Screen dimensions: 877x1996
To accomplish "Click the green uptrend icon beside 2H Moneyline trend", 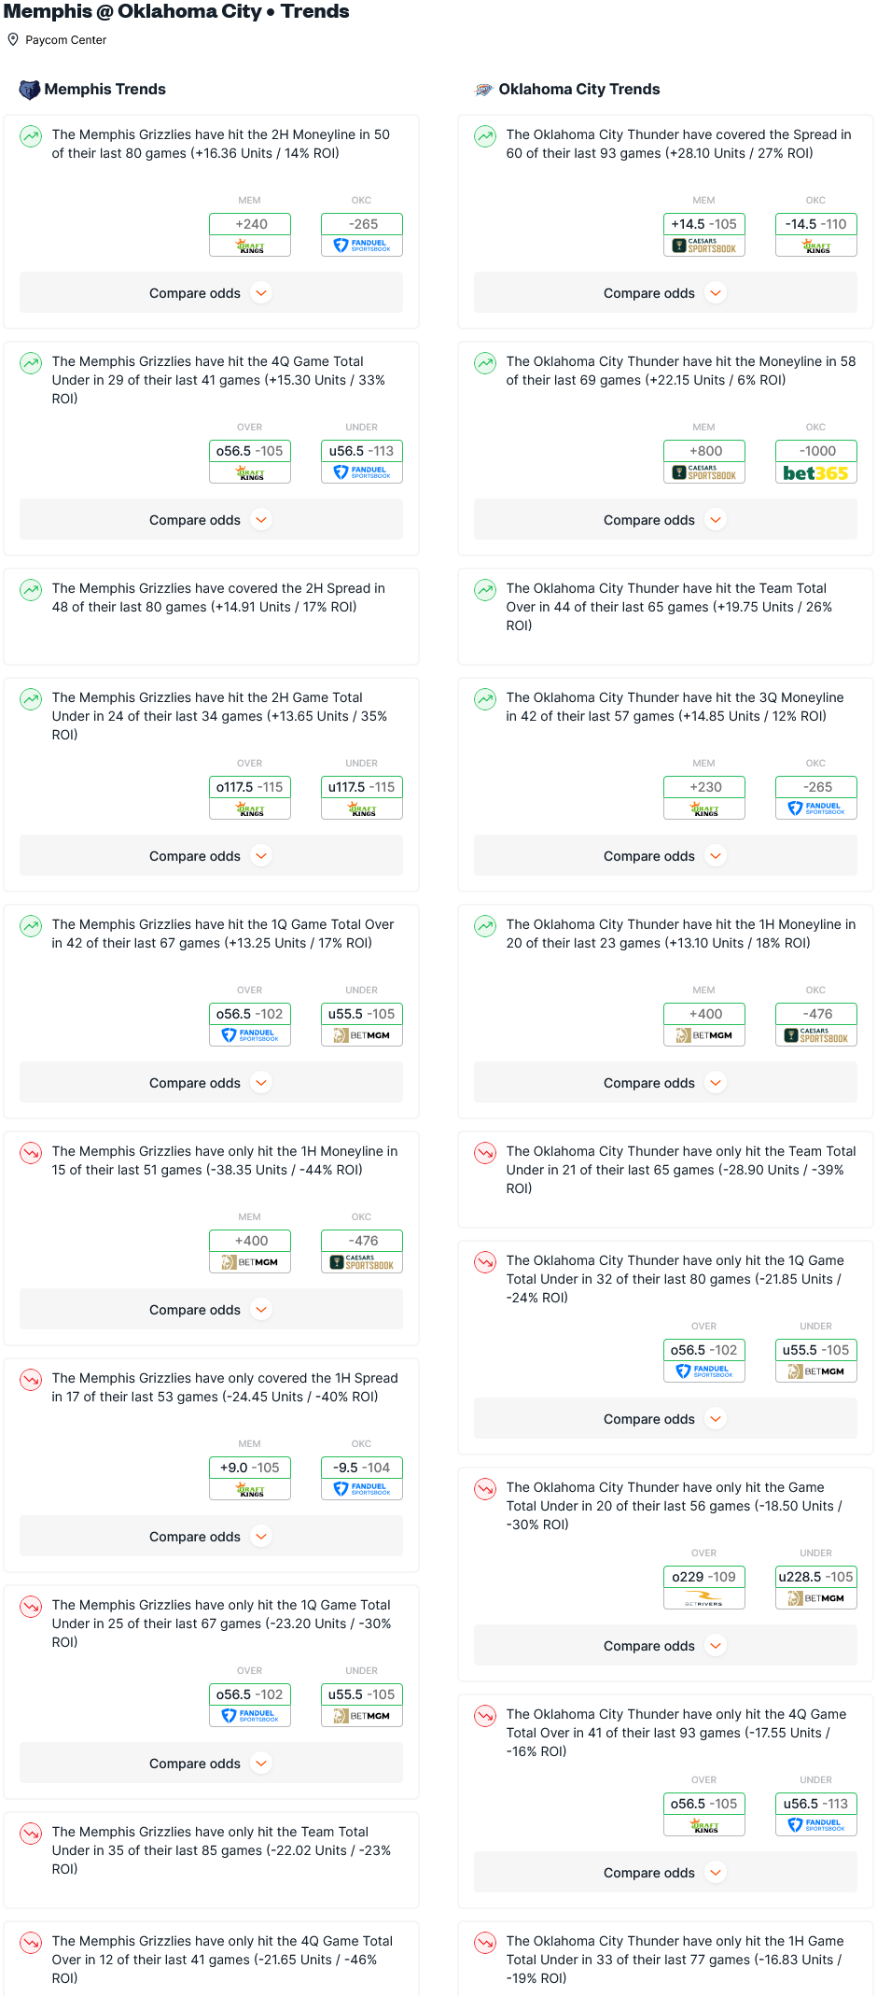I will pos(31,136).
